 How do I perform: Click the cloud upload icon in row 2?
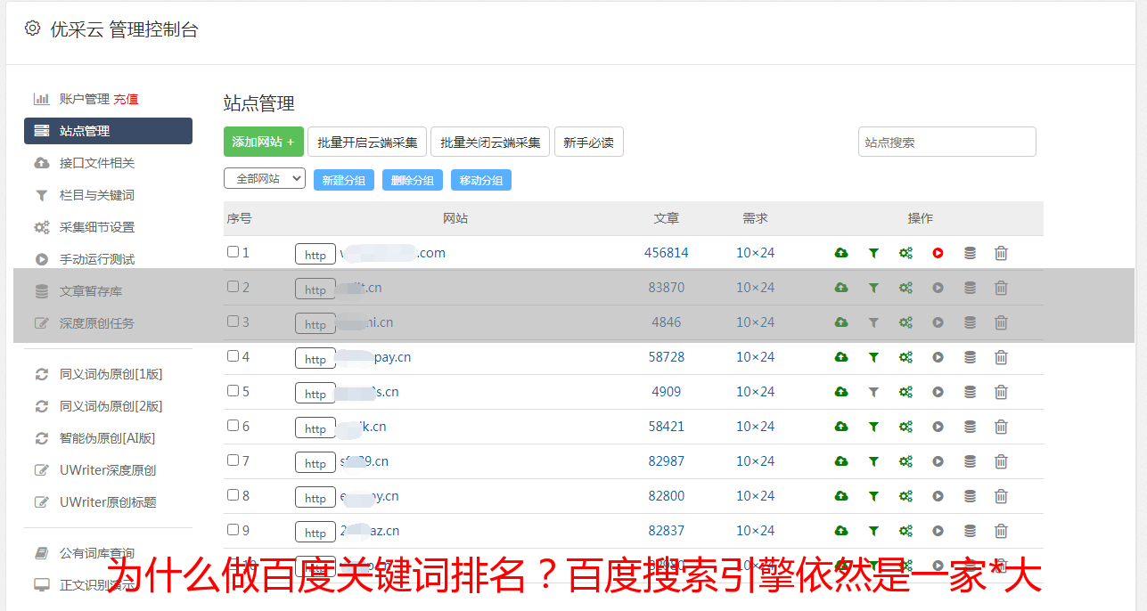click(x=841, y=288)
